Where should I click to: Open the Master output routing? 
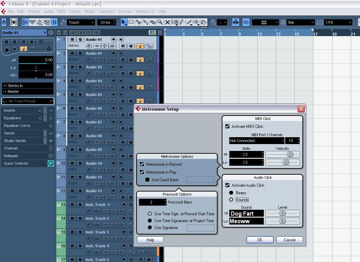coord(28,91)
